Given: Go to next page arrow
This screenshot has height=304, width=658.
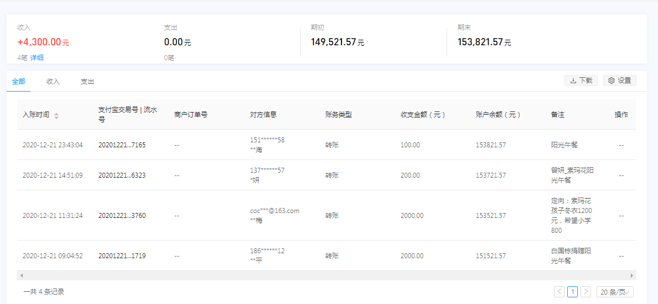Looking at the screenshot, I should [x=586, y=292].
